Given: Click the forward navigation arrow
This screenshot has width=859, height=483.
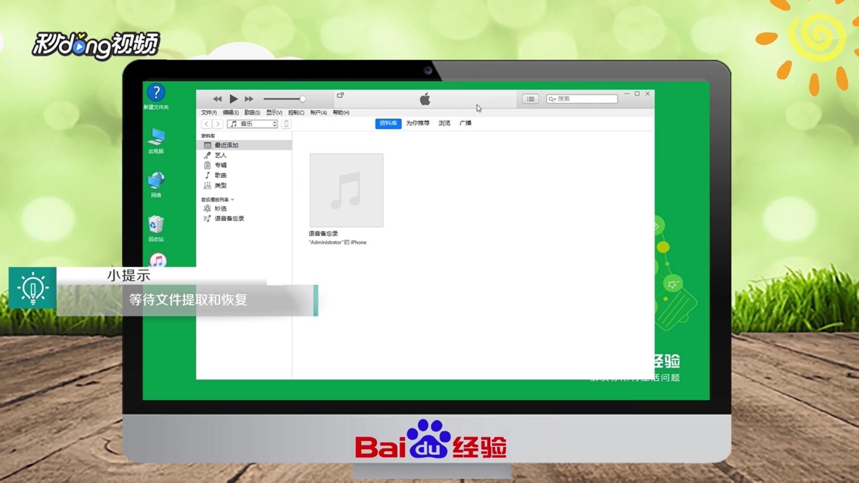Looking at the screenshot, I should pos(217,124).
